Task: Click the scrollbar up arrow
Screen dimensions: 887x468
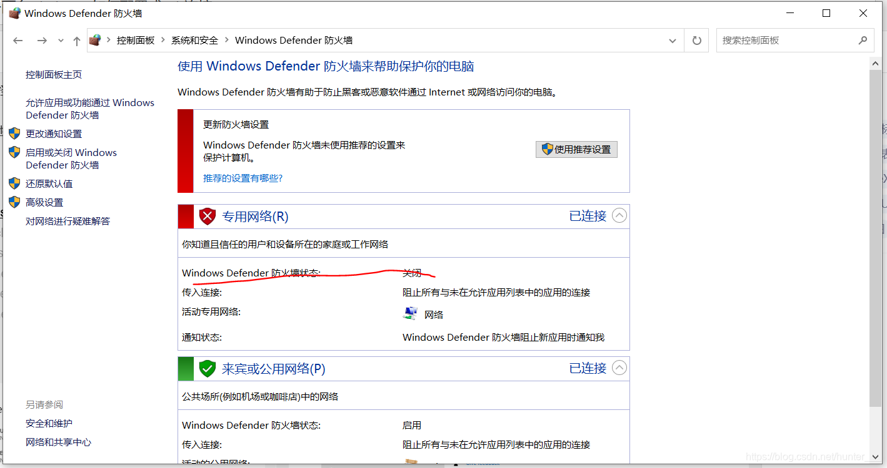Action: tap(876, 62)
